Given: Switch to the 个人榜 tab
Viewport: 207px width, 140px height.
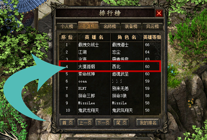Looking at the screenshot, I should point(67,26).
